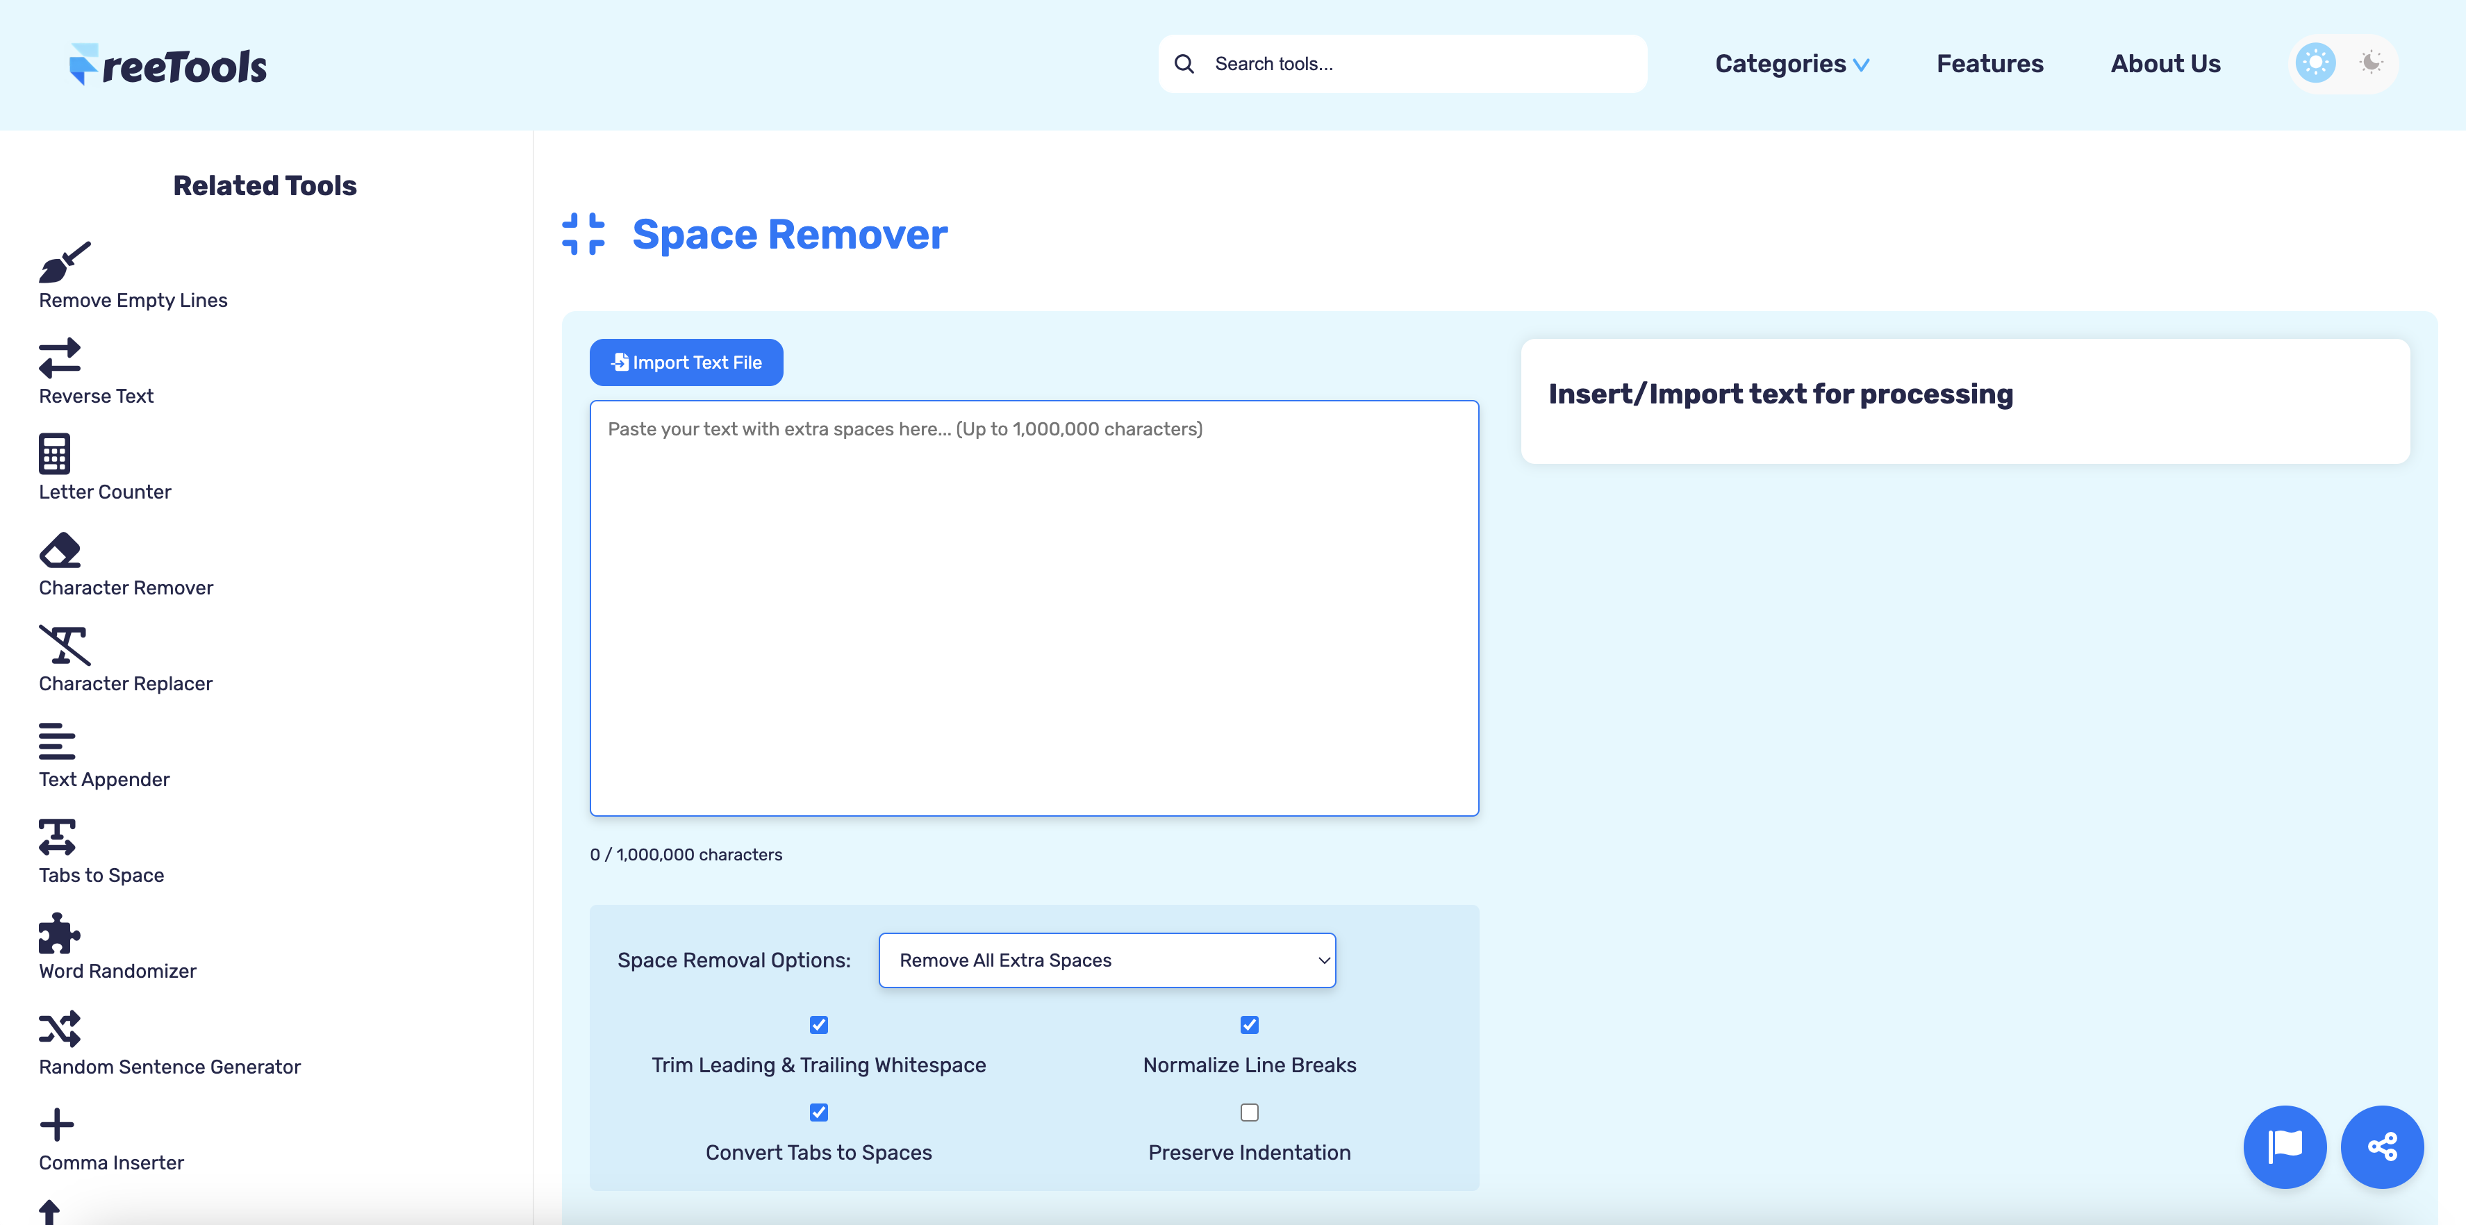Screen dimensions: 2466x1225
Task: Open the Space Removal Options dropdown
Action: click(1107, 960)
